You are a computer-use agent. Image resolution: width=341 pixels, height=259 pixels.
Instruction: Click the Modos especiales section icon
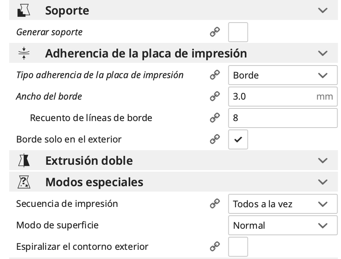24,182
